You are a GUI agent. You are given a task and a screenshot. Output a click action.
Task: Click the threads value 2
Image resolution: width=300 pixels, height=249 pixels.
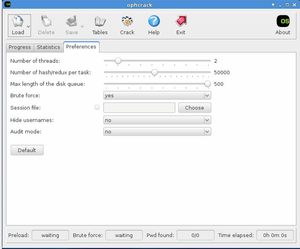pyautogui.click(x=215, y=61)
